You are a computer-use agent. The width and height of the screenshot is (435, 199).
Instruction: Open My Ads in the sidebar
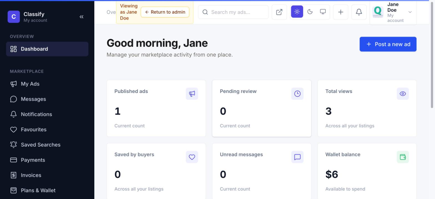[47, 84]
